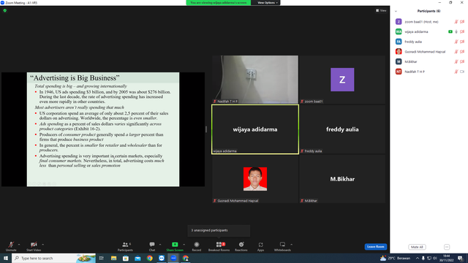Open Breakout Rooms

tap(219, 246)
